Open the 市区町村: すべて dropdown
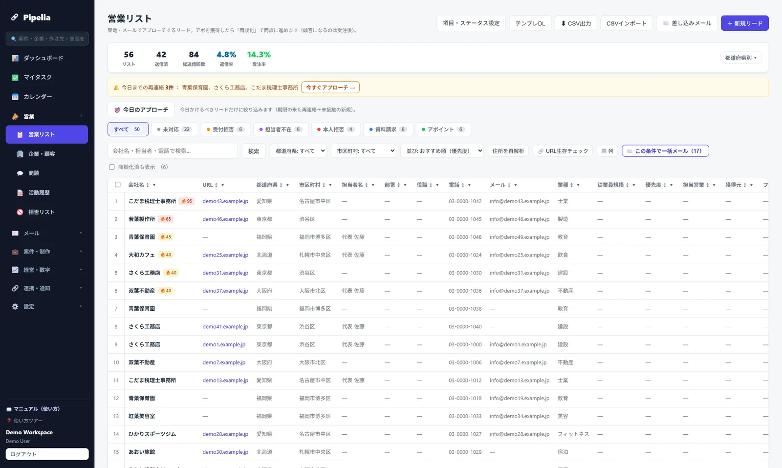 tap(364, 151)
